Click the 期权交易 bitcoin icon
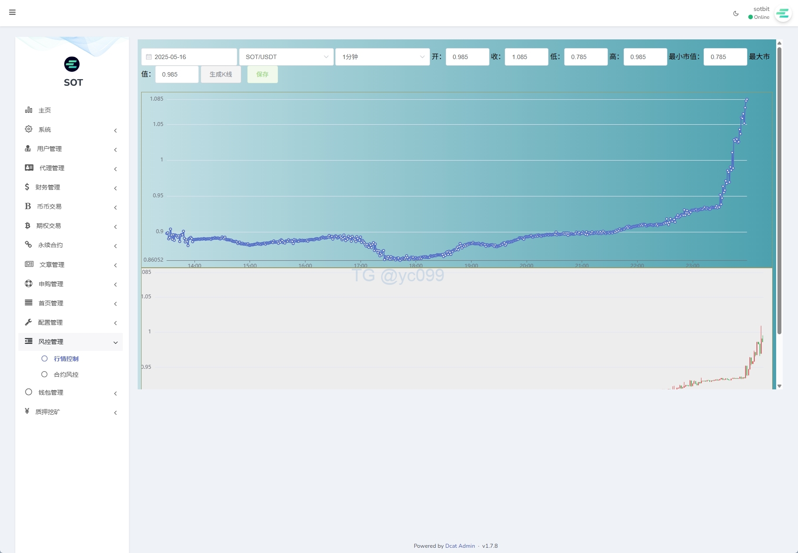 (28, 225)
